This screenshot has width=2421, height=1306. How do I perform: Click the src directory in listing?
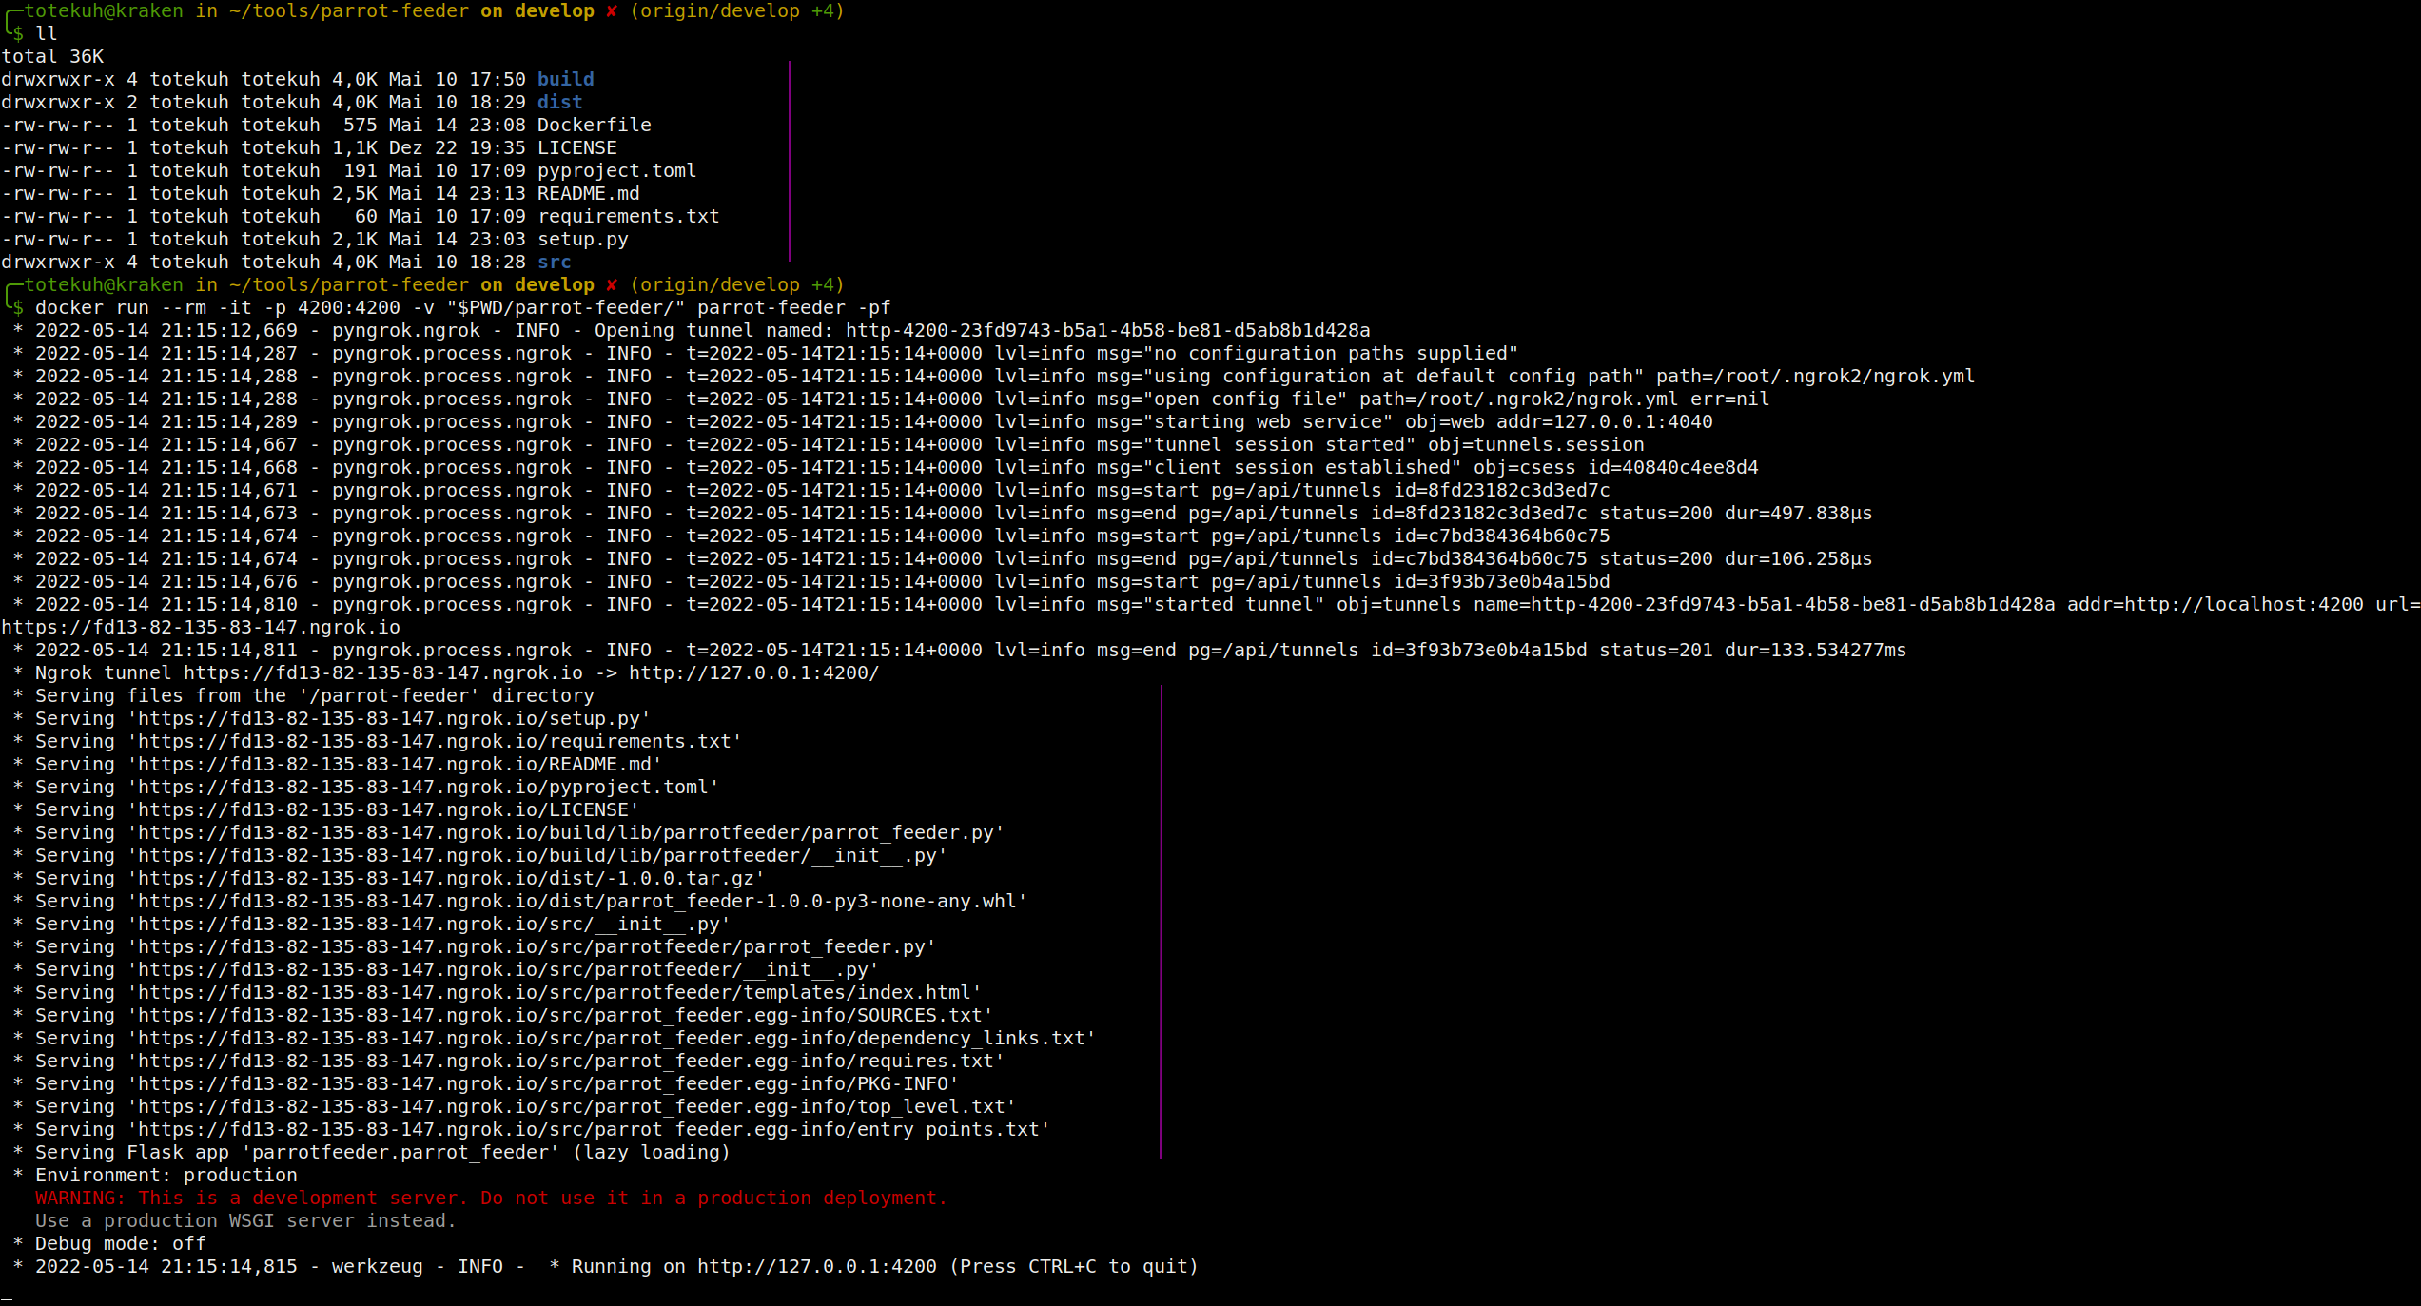point(554,263)
